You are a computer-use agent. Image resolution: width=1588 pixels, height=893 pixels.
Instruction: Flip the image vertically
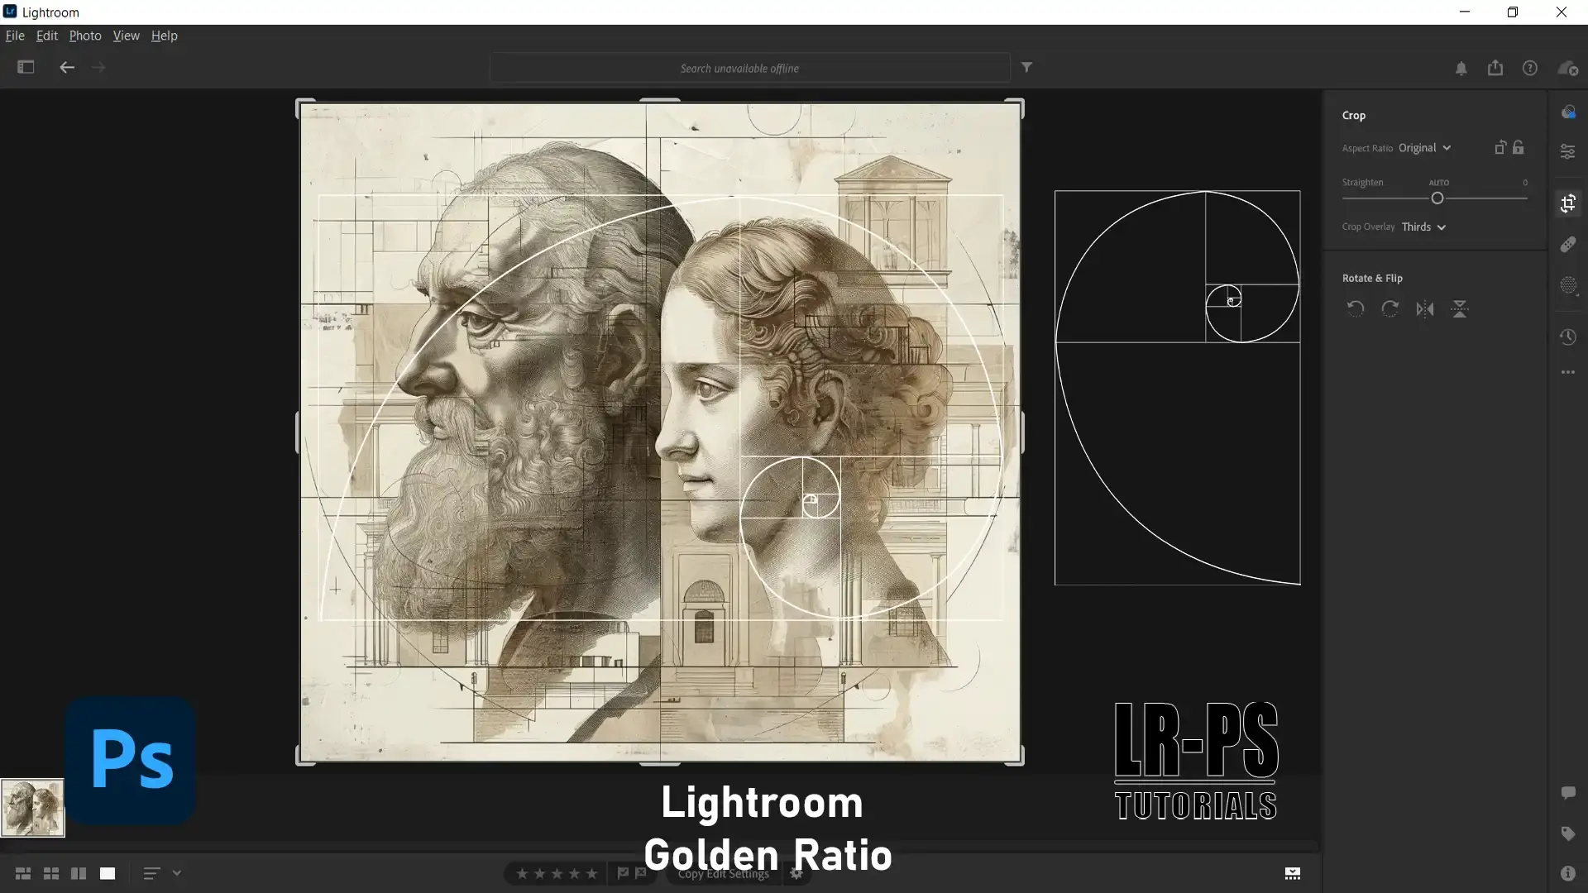(1460, 308)
